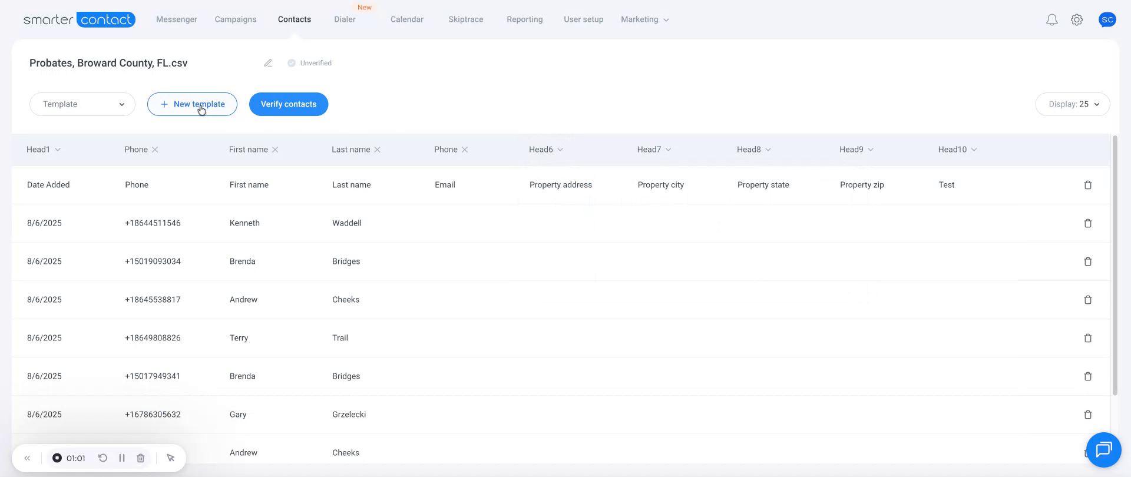Open the Reporting tab
Image resolution: width=1131 pixels, height=477 pixels.
[525, 19]
